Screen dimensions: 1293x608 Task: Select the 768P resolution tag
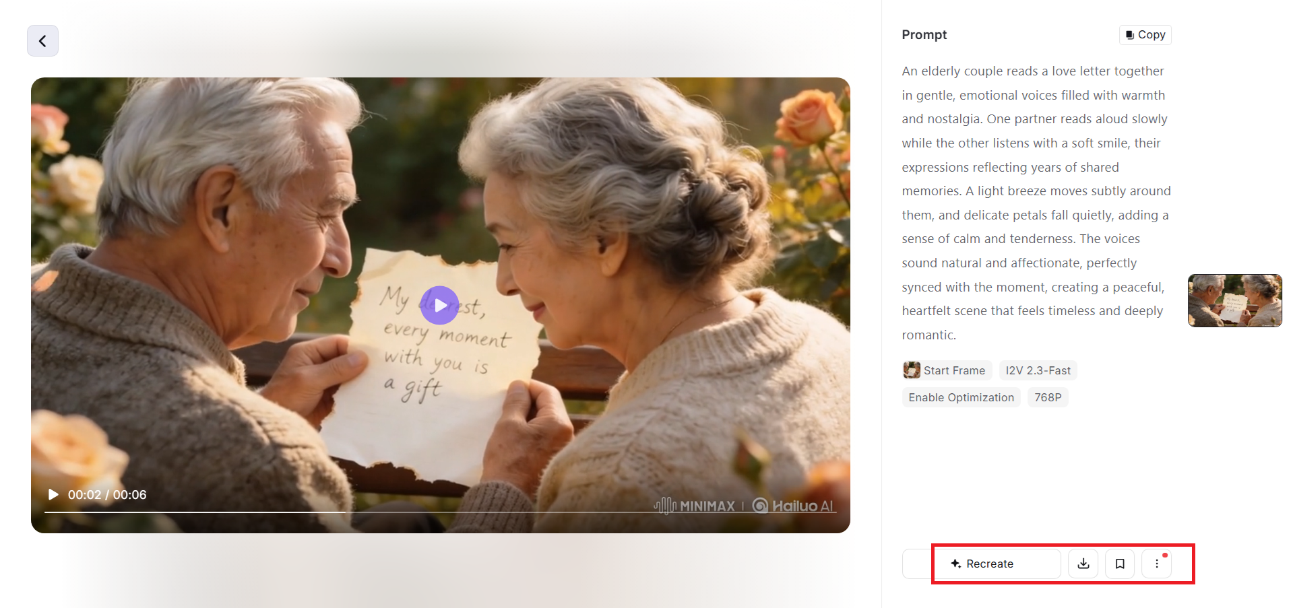[x=1048, y=397]
